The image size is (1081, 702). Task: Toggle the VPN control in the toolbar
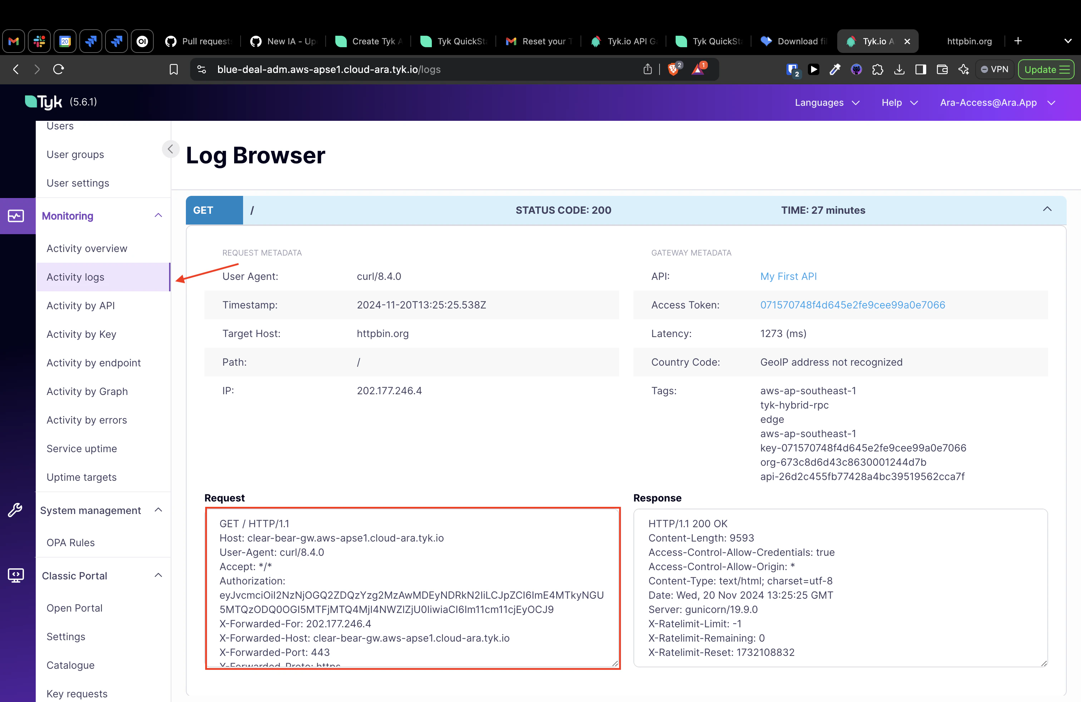(994, 69)
